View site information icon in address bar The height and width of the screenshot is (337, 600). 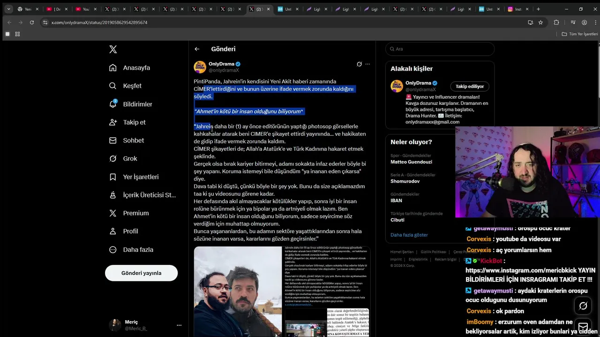45,22
